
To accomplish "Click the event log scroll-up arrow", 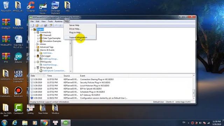I will point(194,76).
